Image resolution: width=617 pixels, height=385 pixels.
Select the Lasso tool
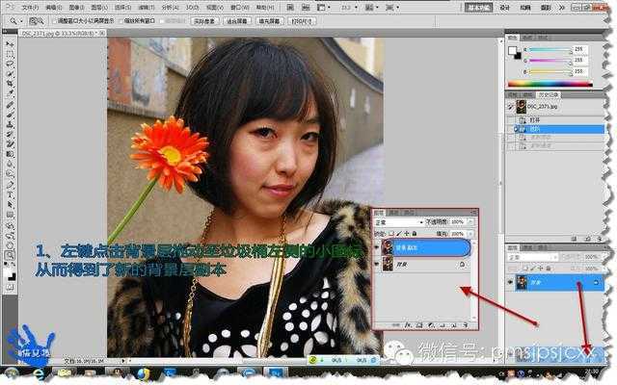(10, 64)
